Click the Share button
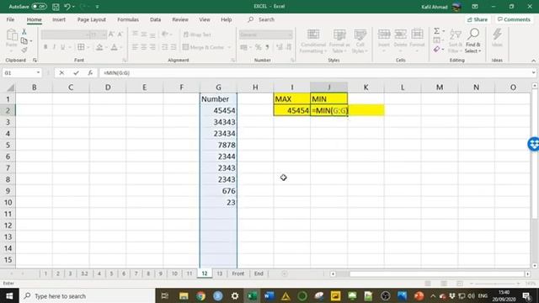The width and height of the screenshot is (539, 303). 478,19
